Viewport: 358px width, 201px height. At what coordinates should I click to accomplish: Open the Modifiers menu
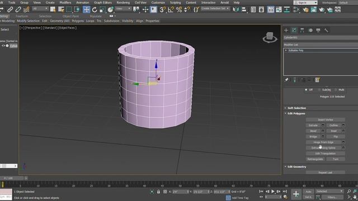[x=65, y=3]
